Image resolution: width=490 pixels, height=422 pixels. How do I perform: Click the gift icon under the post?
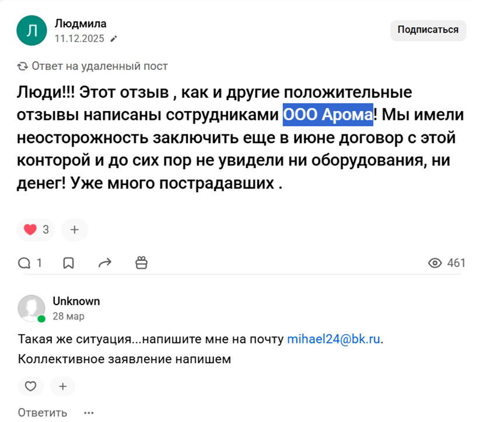(x=141, y=263)
